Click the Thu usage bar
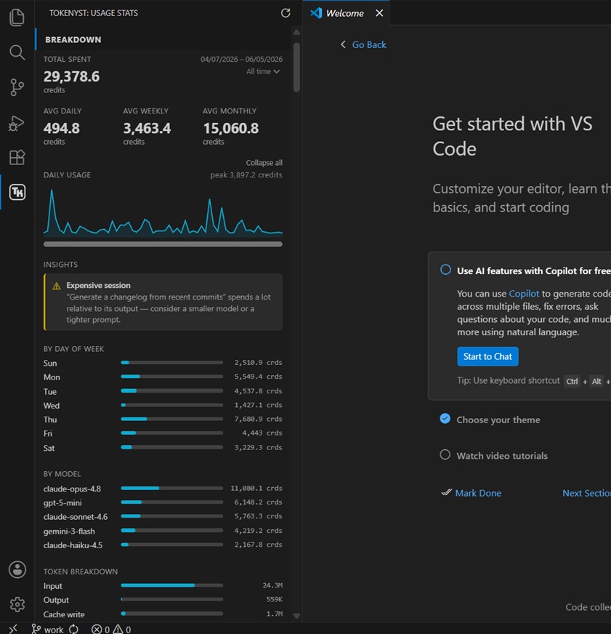This screenshot has height=634, width=611. point(171,419)
